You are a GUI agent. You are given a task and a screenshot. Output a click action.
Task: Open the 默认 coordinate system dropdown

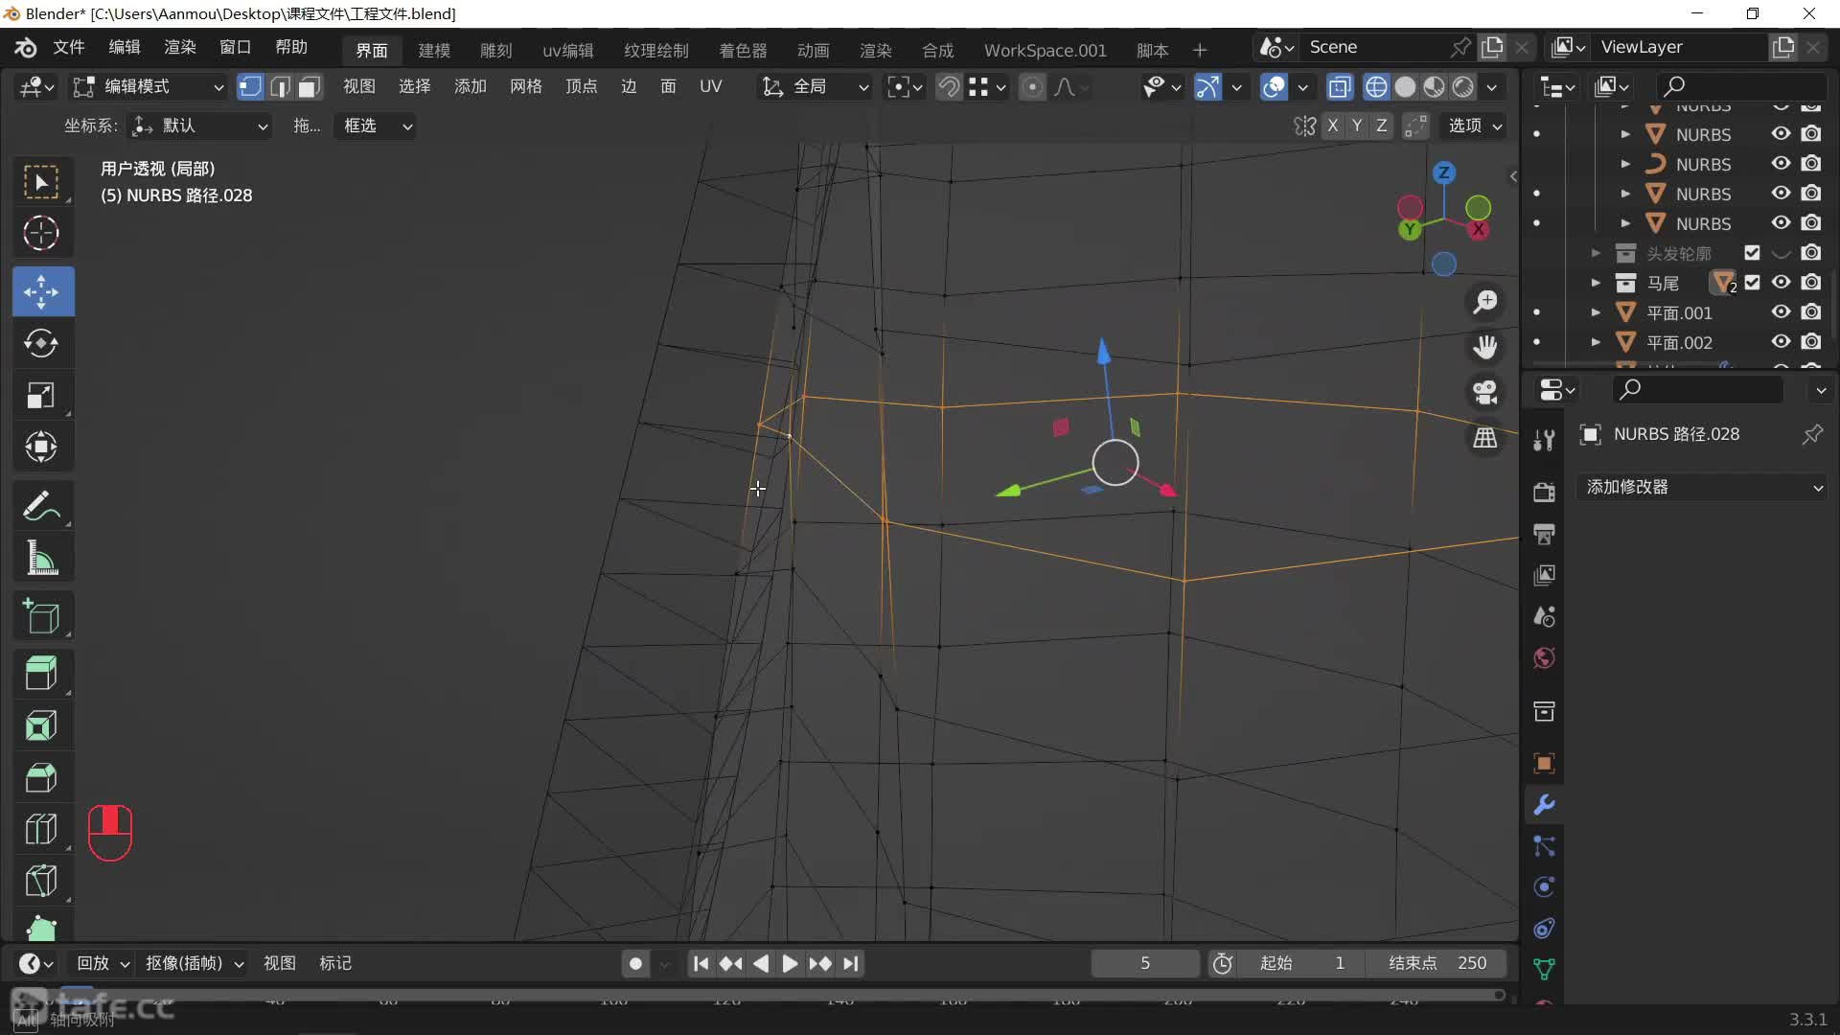[x=200, y=126]
